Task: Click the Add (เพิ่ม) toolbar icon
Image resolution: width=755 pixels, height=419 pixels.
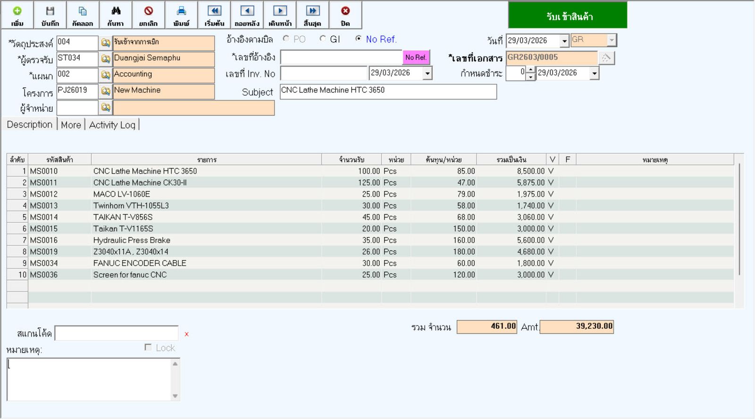Action: 17,15
